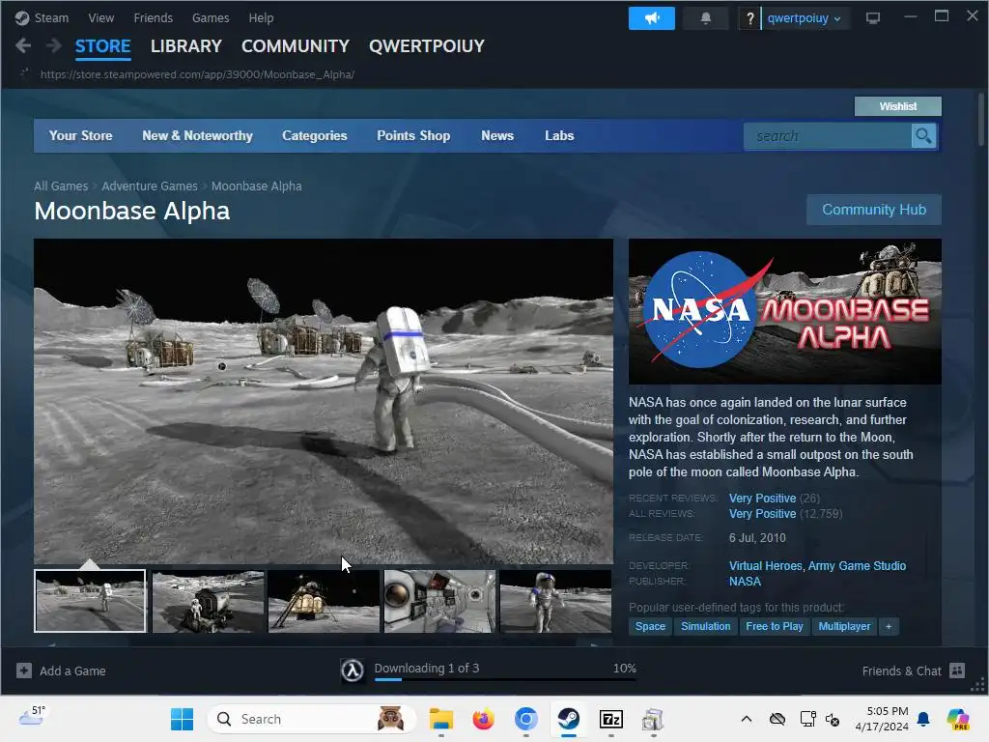
Task: Click the Windows taskbar Search box
Action: pos(312,719)
